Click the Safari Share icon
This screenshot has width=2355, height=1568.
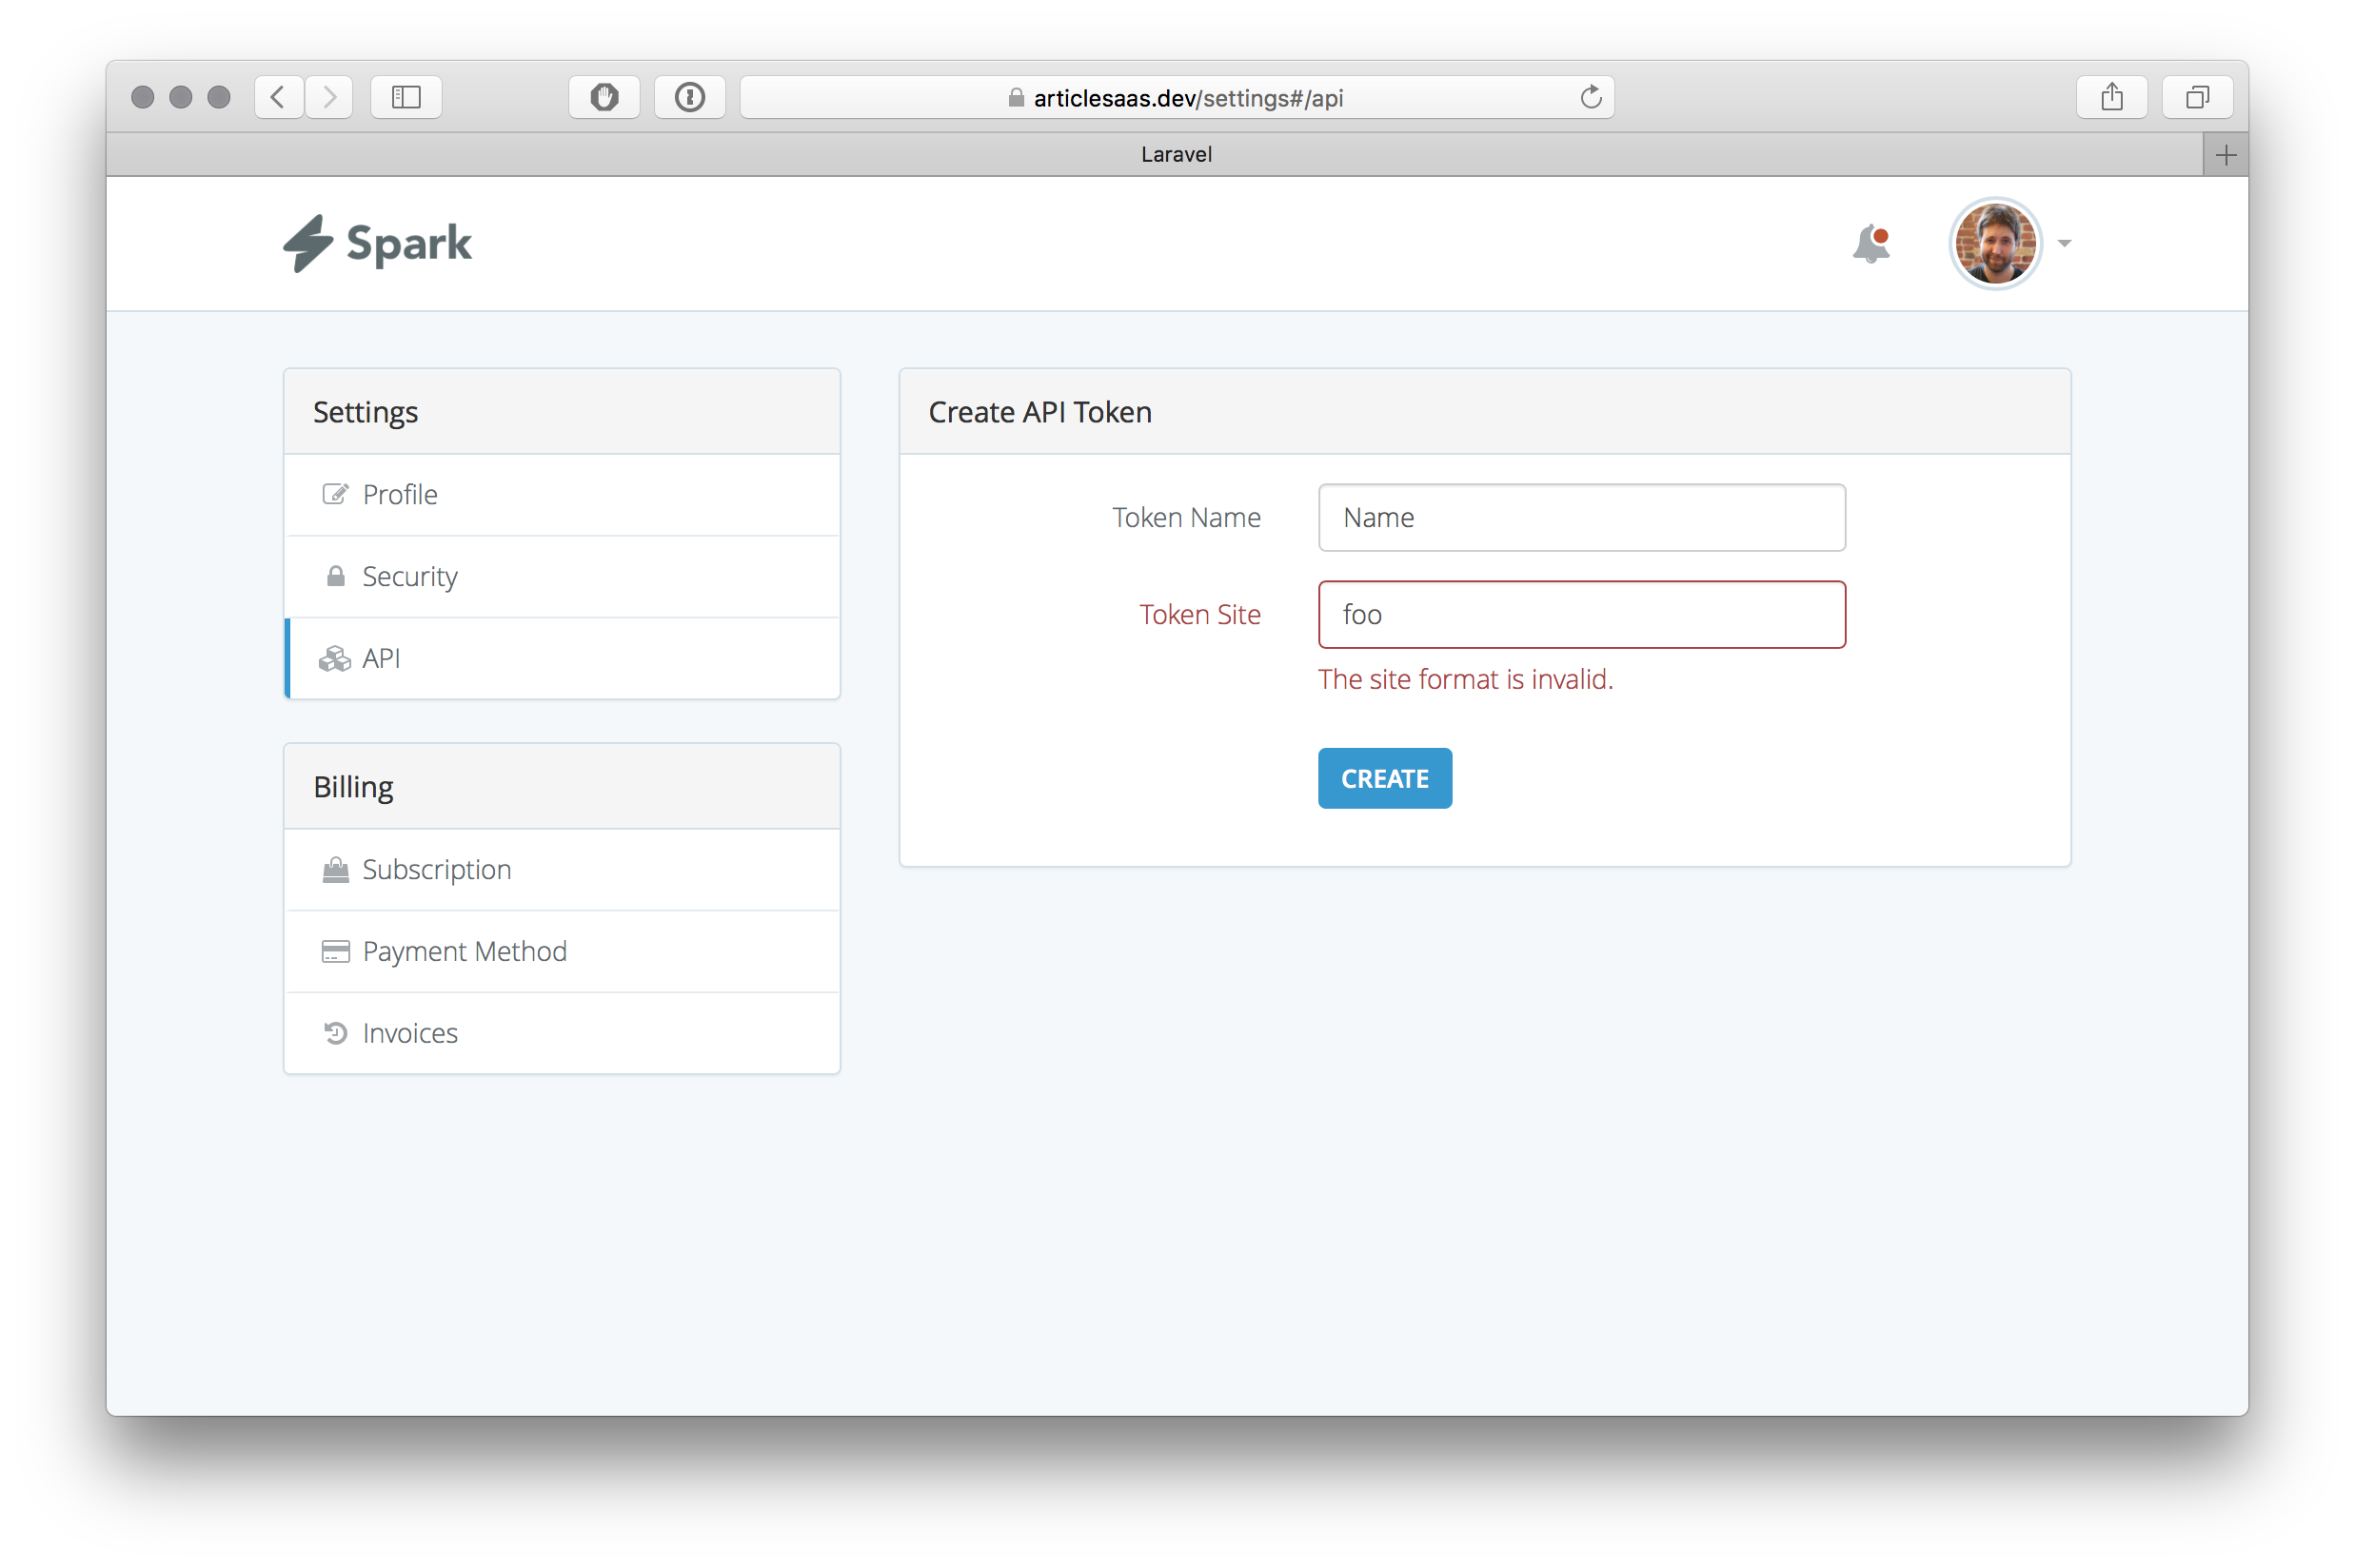point(2112,97)
